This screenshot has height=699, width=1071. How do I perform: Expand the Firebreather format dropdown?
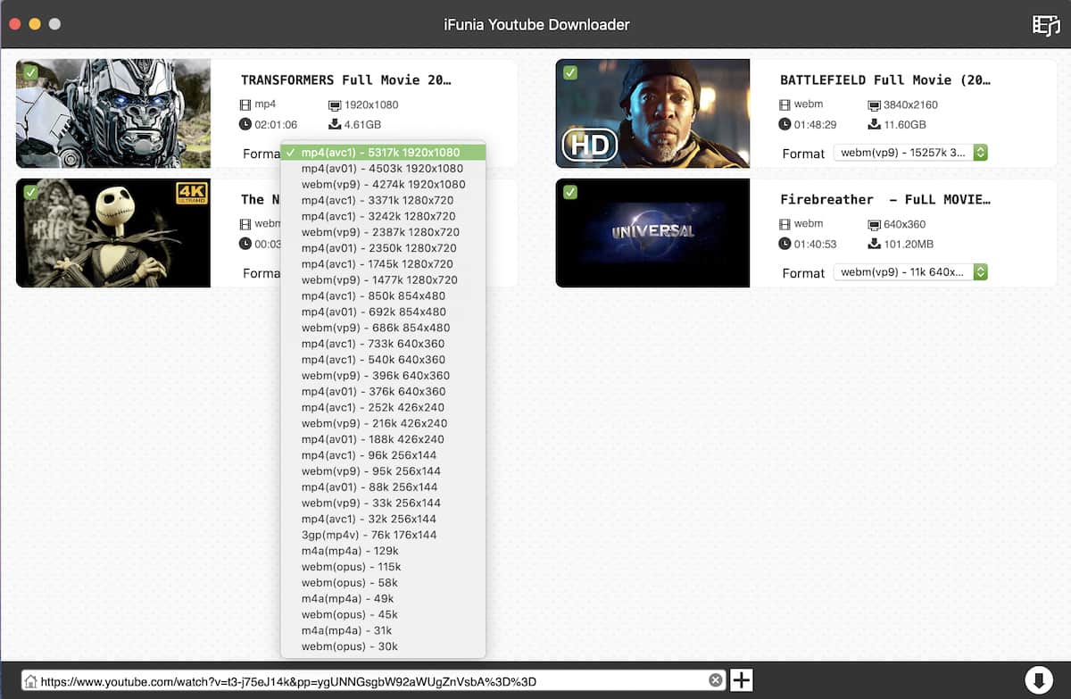910,272
